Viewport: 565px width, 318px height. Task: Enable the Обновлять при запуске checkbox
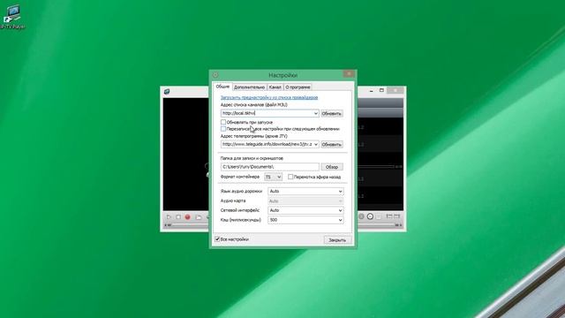coord(223,122)
